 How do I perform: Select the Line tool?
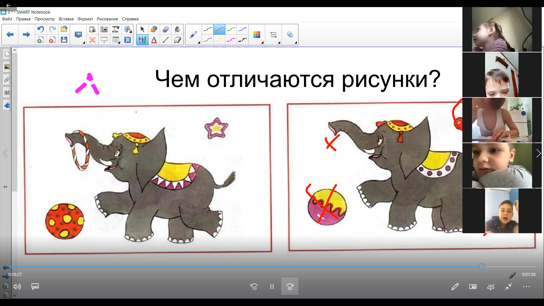(x=166, y=40)
